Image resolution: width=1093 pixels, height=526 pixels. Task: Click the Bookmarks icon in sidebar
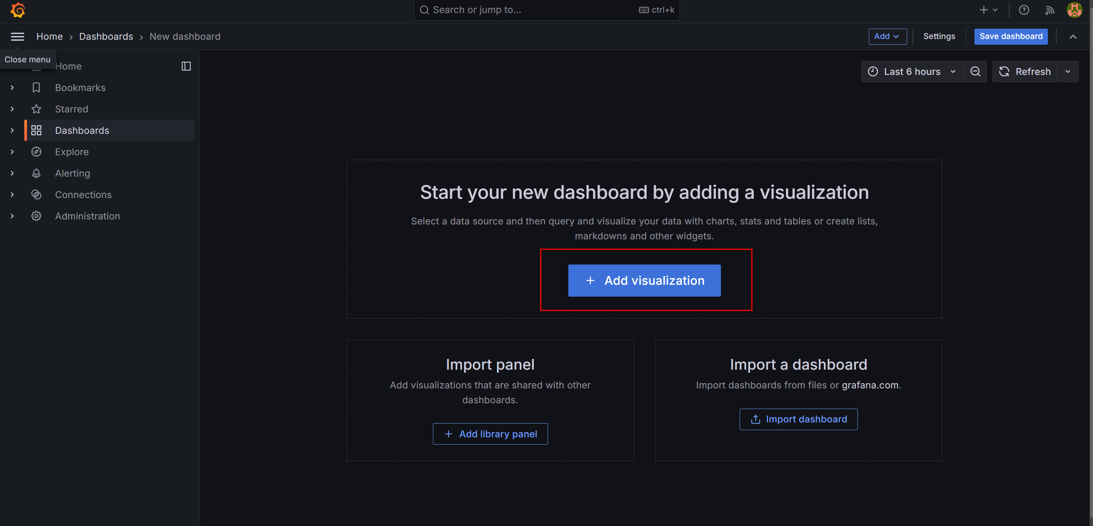click(36, 88)
